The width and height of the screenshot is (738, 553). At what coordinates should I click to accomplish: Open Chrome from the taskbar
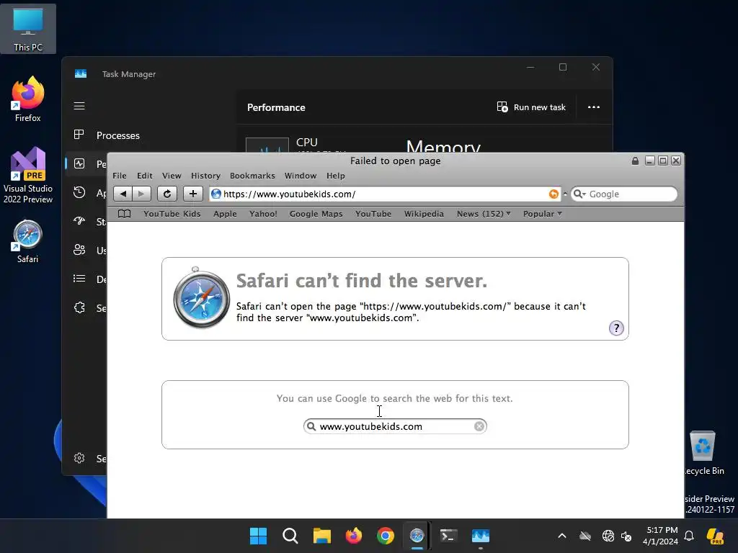point(386,536)
